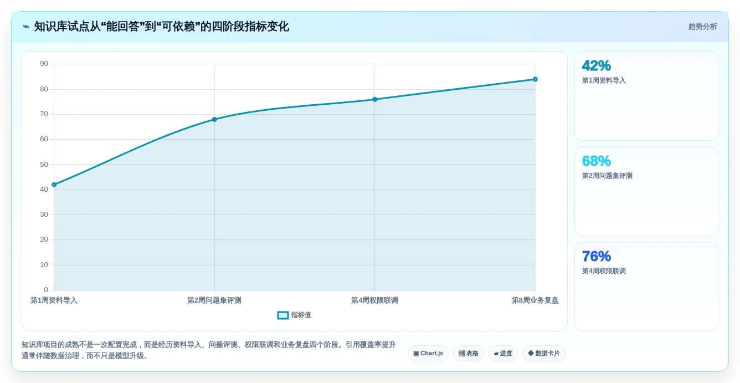740x383 pixels.
Task: Click the 42% value text
Action: 597,65
